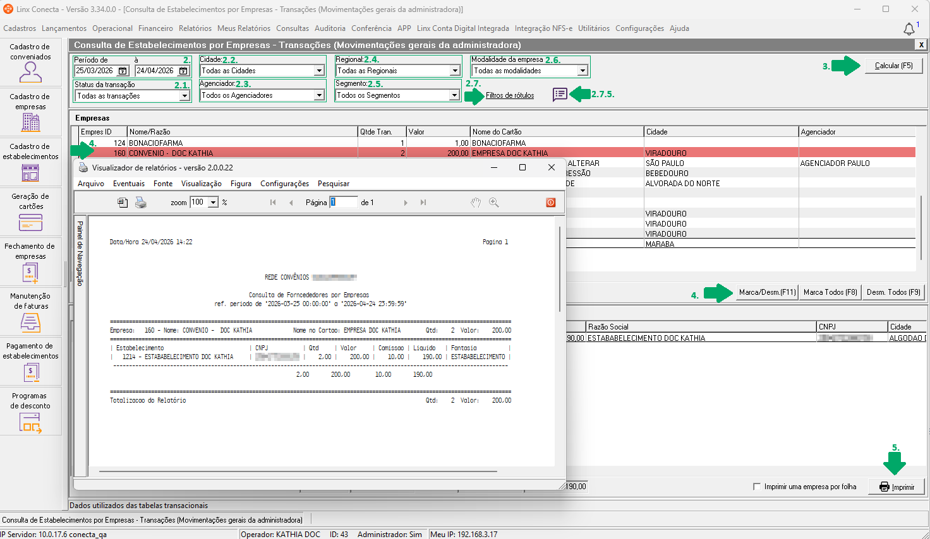Expand the Status da transação dropdown
The width and height of the screenshot is (930, 539).
184,96
